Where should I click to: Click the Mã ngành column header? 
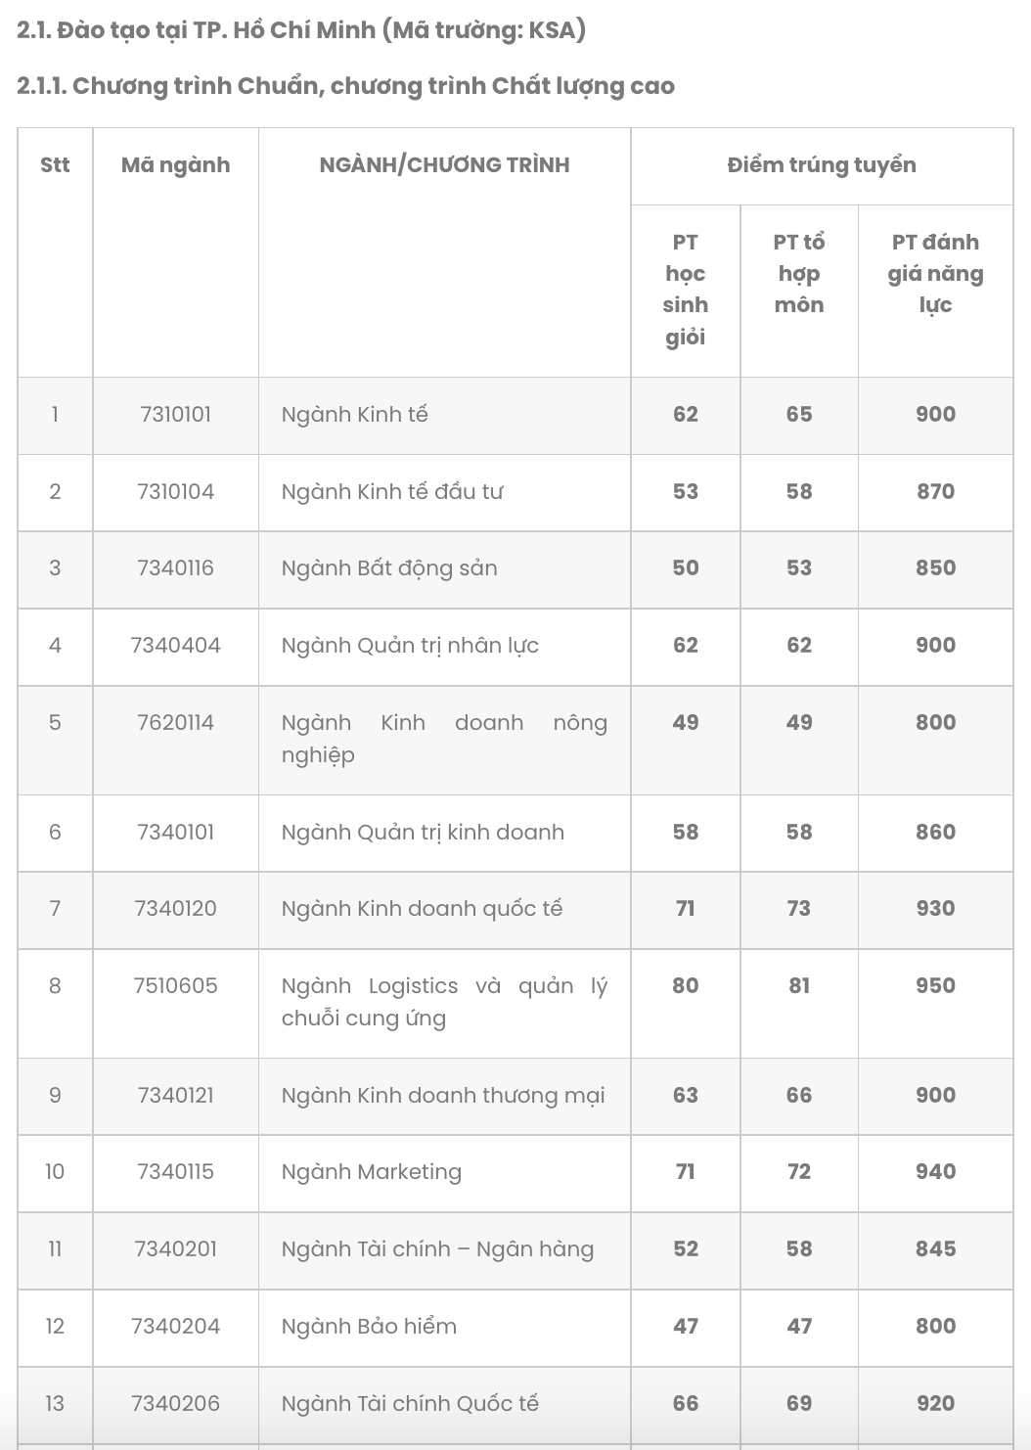click(x=176, y=165)
